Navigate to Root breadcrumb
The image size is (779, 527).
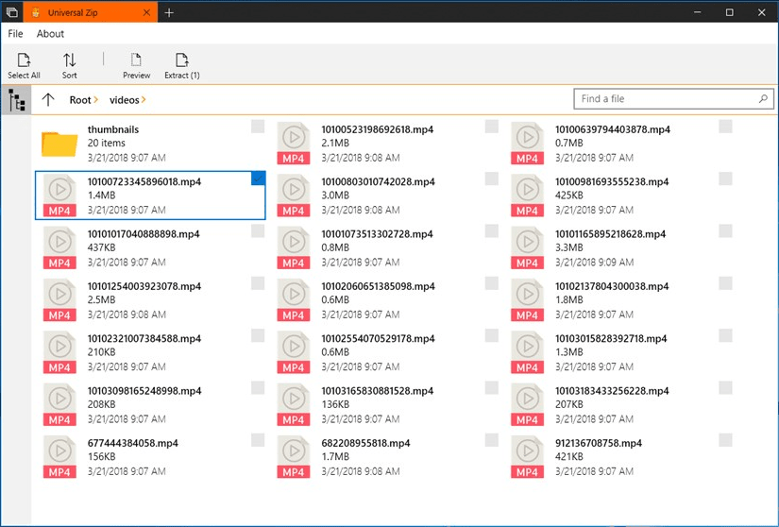click(x=80, y=100)
